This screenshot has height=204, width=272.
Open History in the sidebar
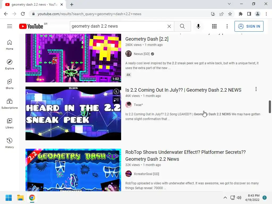coord(10,143)
